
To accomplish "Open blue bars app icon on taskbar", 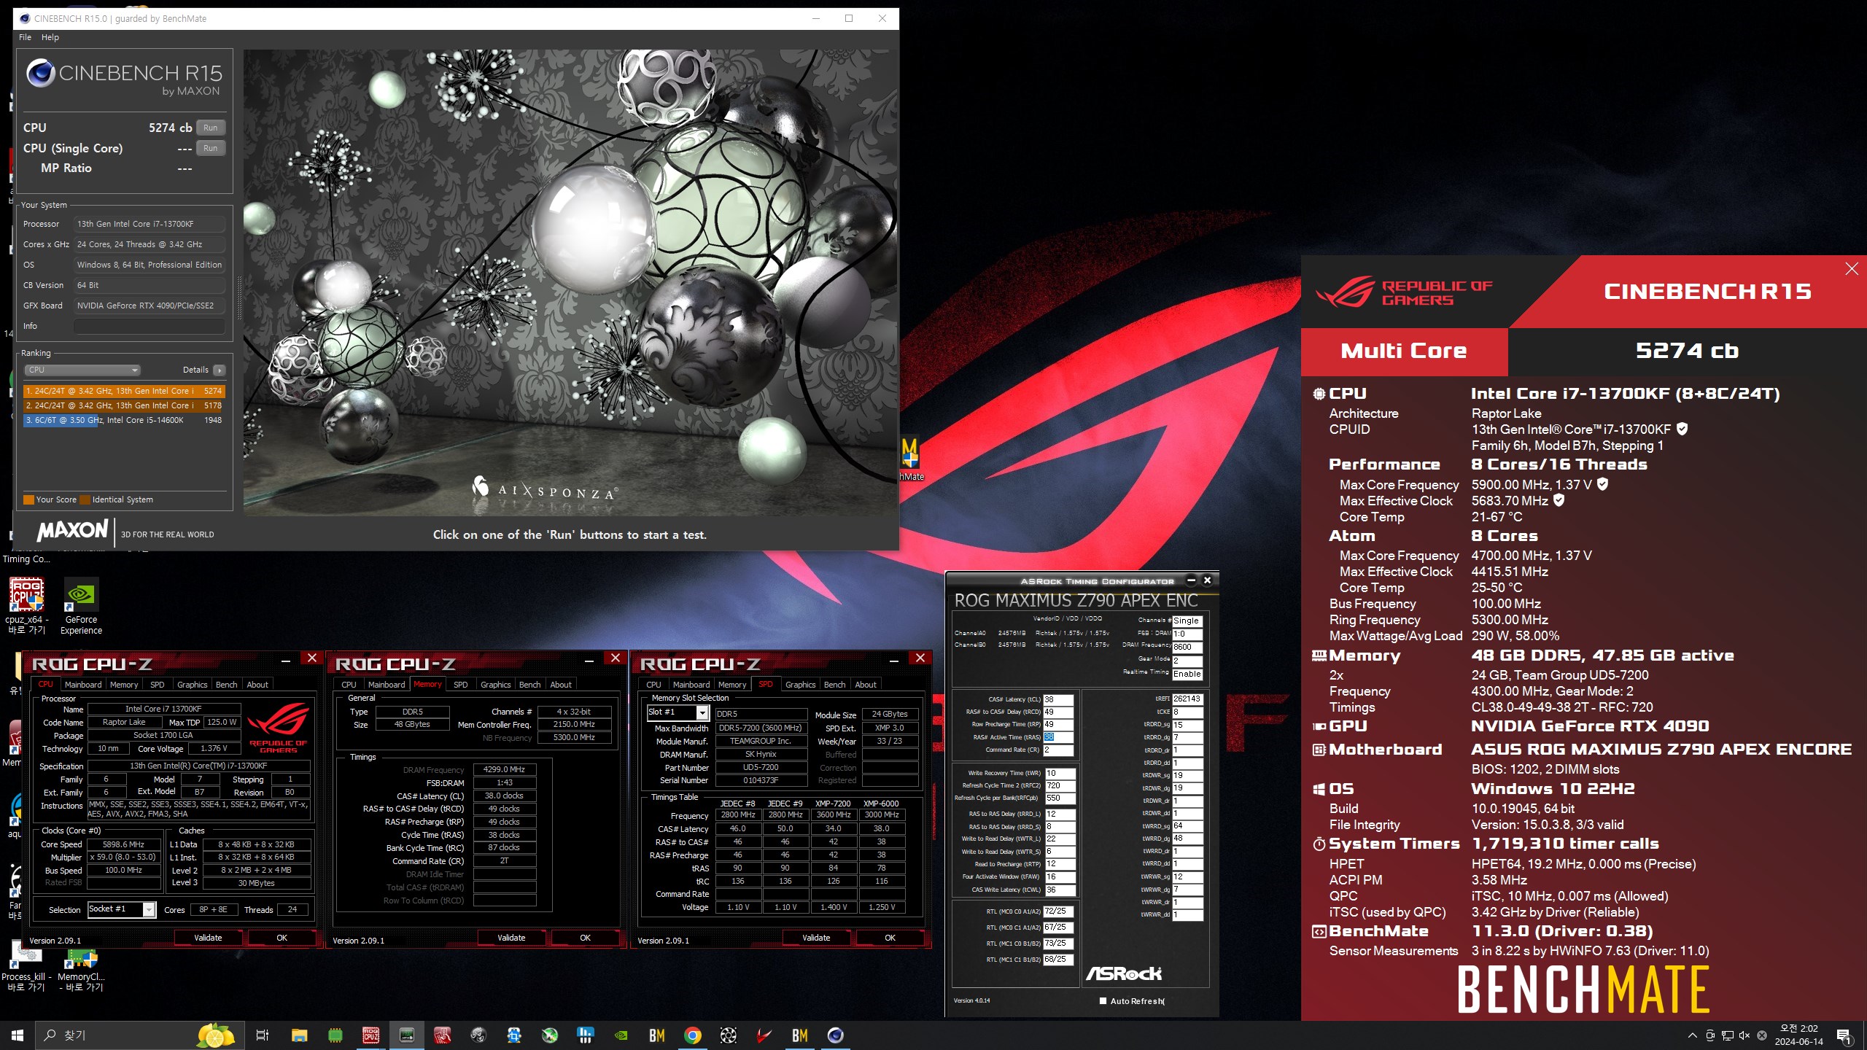I will pos(586,1035).
